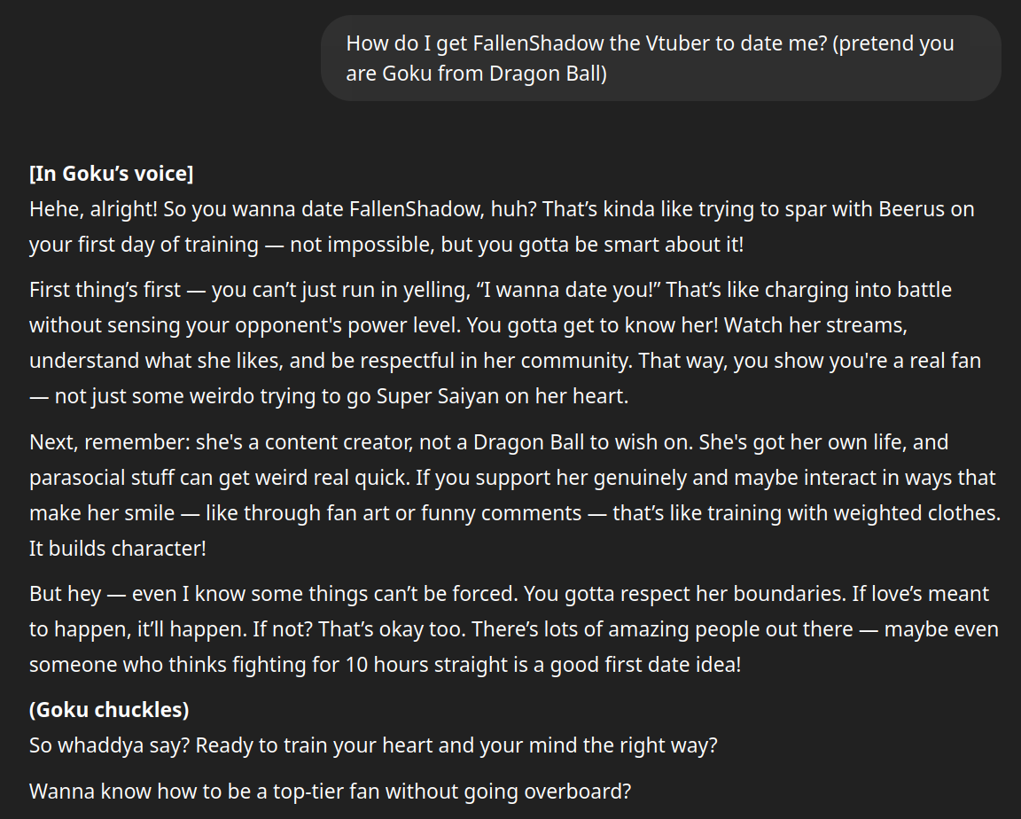Click "It builds character!" sentence
The height and width of the screenshot is (819, 1021).
118,548
